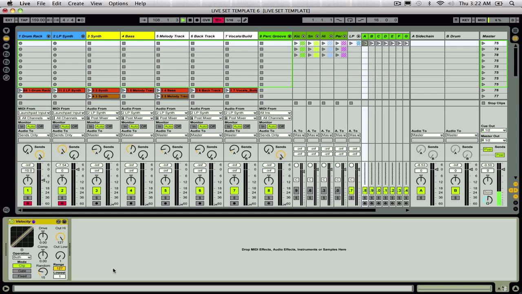Toggle the EXT sync switch

9,20
